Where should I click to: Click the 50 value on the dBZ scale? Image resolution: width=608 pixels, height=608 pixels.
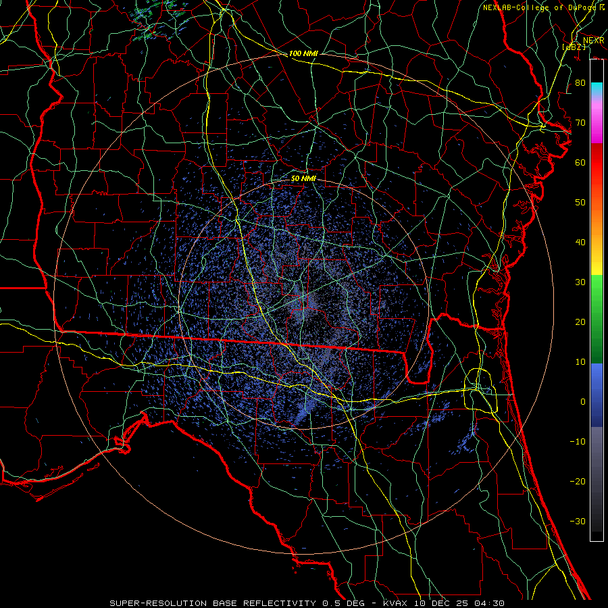tap(580, 203)
